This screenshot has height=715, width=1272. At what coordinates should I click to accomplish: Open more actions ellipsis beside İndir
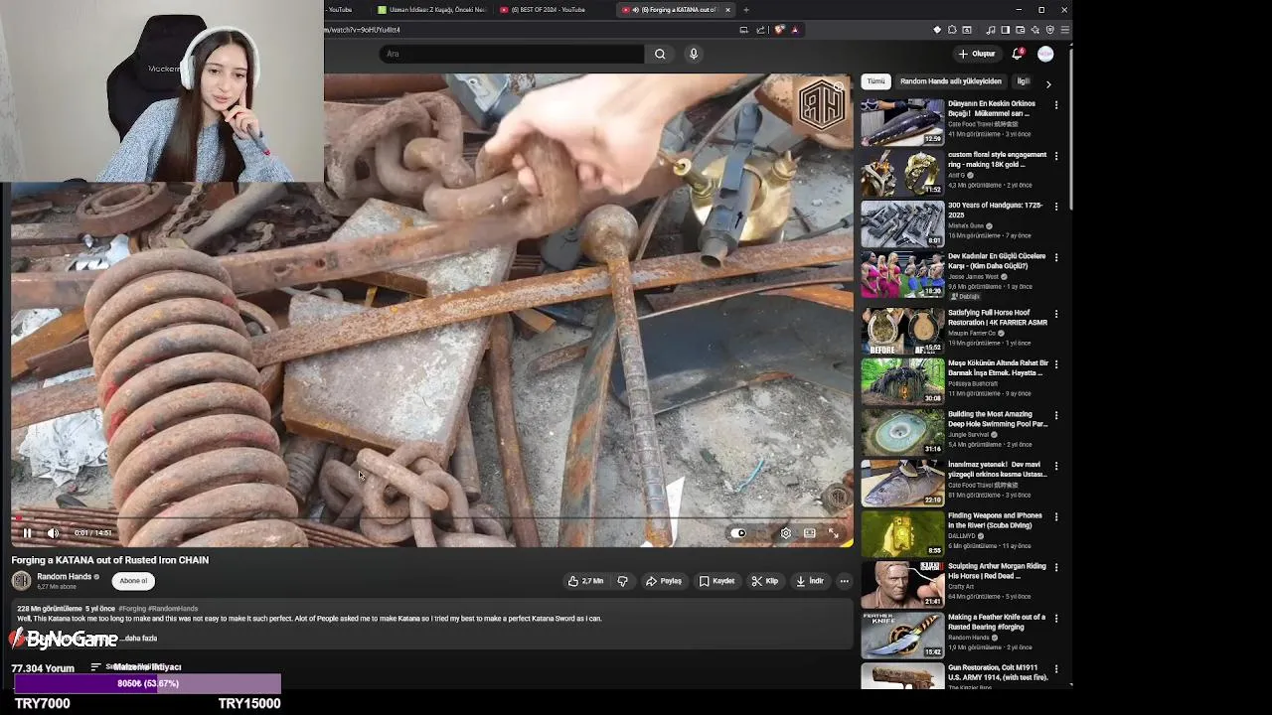pos(844,581)
